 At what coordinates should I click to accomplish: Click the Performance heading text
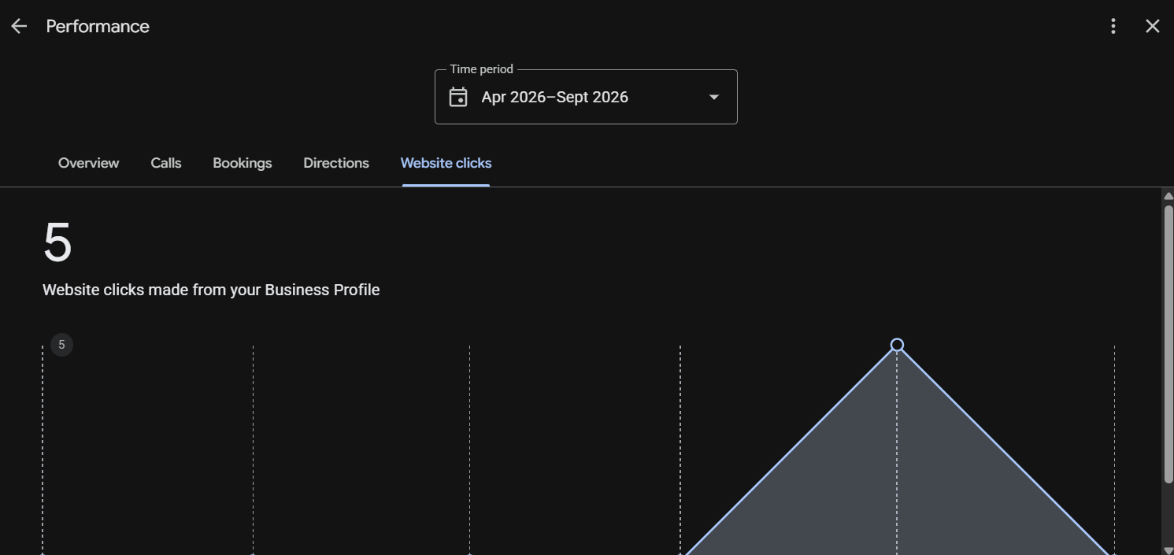pos(98,26)
